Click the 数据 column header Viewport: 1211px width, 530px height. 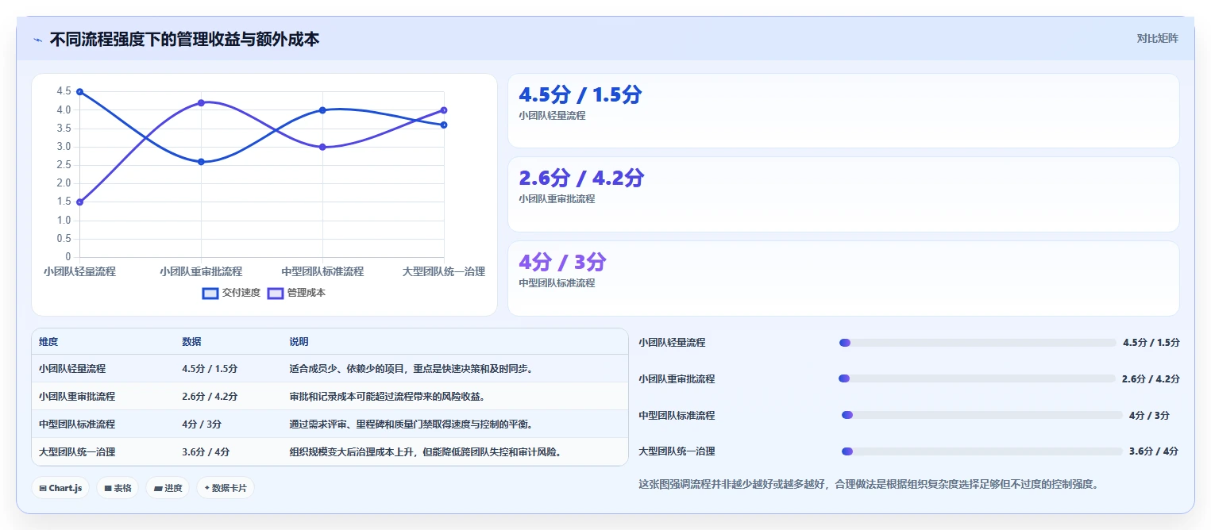tap(191, 342)
